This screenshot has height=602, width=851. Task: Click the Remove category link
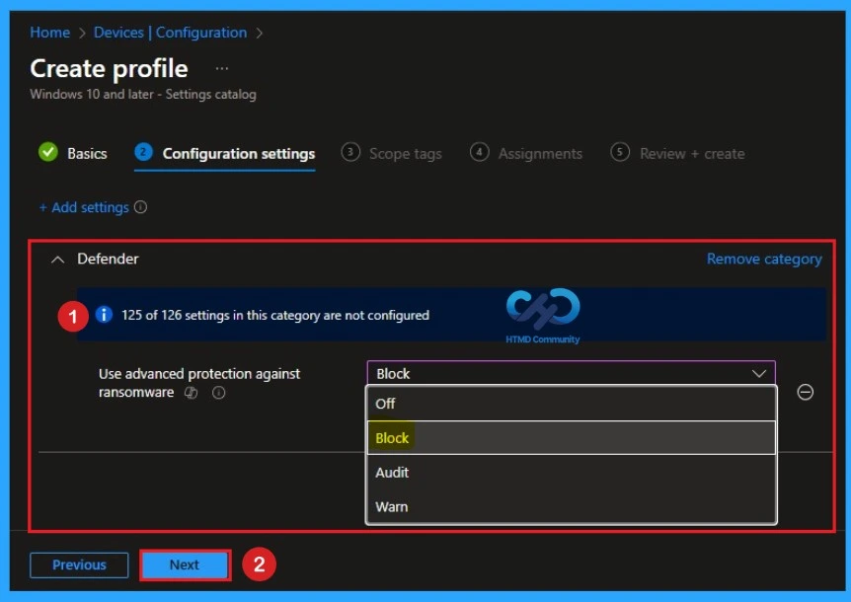(x=763, y=259)
